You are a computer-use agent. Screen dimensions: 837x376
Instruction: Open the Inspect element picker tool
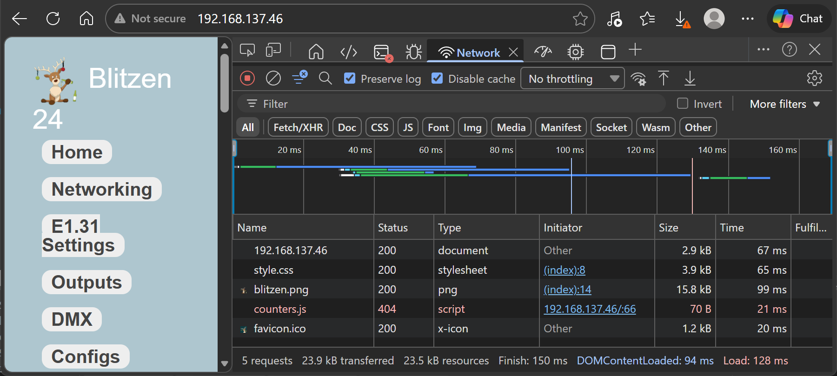coord(247,50)
